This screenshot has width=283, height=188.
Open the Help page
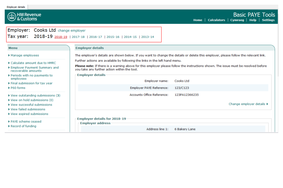pyautogui.click(x=253, y=20)
